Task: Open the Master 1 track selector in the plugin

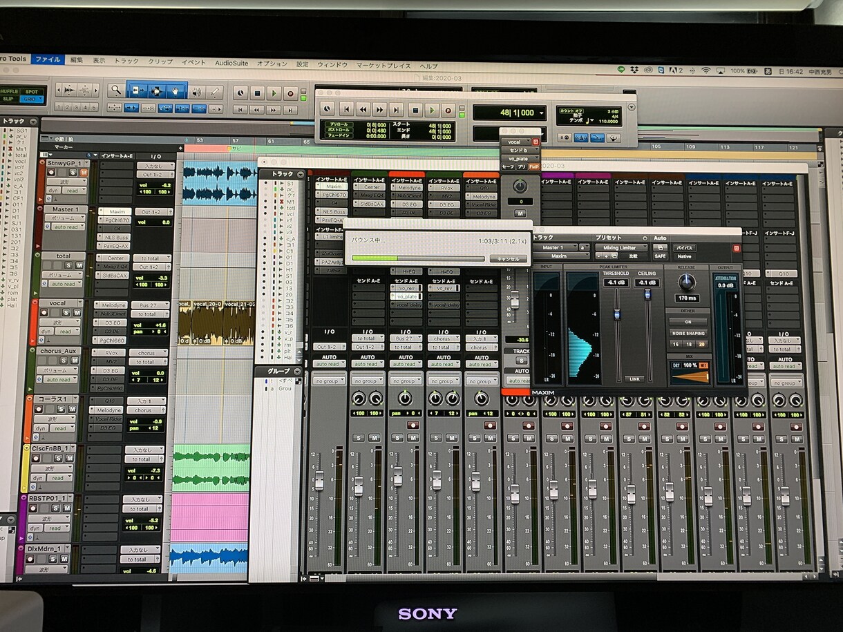Action: point(555,247)
